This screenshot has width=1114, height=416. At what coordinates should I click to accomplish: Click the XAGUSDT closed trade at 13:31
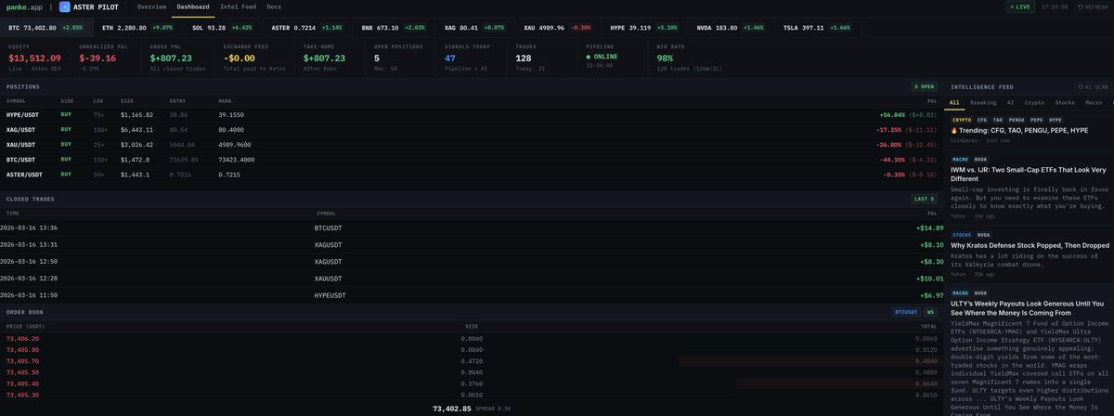[x=472, y=245]
